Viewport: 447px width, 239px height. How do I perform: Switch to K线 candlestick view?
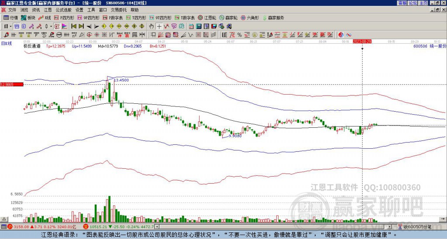click(x=45, y=17)
